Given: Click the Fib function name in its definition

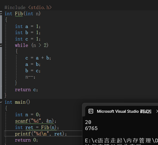Looking at the screenshot, I should pyautogui.click(x=19, y=14).
